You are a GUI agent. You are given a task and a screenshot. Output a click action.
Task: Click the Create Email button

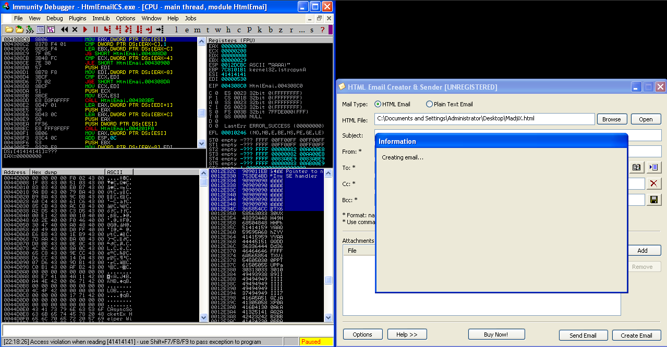click(x=637, y=336)
